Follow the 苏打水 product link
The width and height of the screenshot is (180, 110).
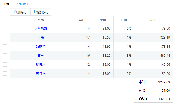coord(41,74)
